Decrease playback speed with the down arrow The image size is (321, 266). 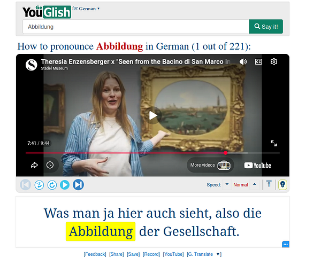point(227,184)
